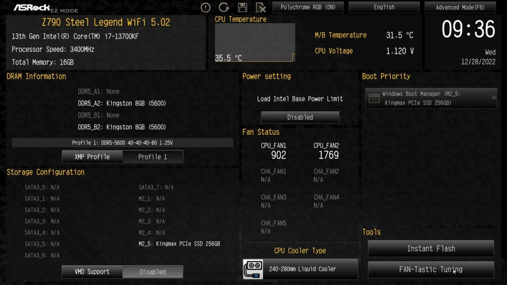
Task: Click the help/info exclamation icon
Action: (205, 7)
